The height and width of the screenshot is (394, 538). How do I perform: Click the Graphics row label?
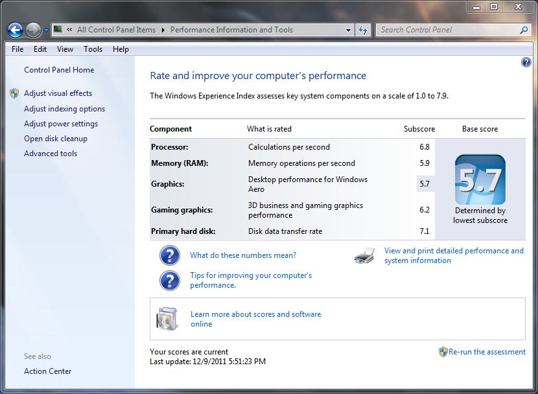click(x=167, y=184)
